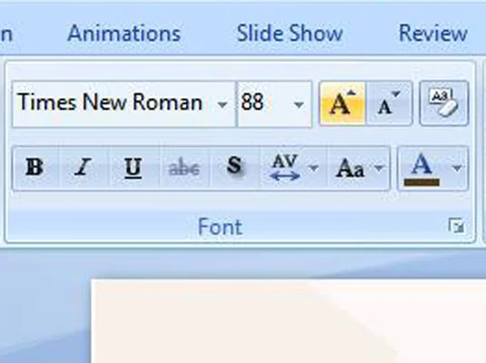Go to the Review tab
The image size is (486, 363).
tap(433, 34)
